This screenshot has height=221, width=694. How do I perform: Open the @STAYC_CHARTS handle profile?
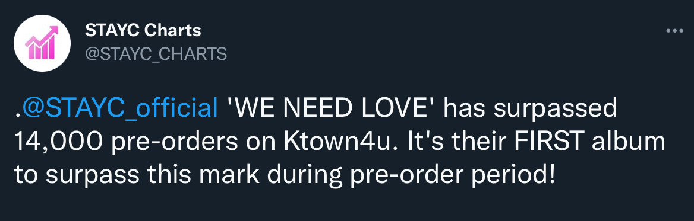pyautogui.click(x=156, y=54)
